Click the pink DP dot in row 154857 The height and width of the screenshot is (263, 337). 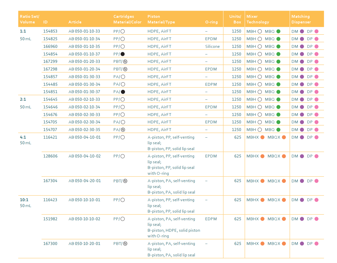point(316,77)
